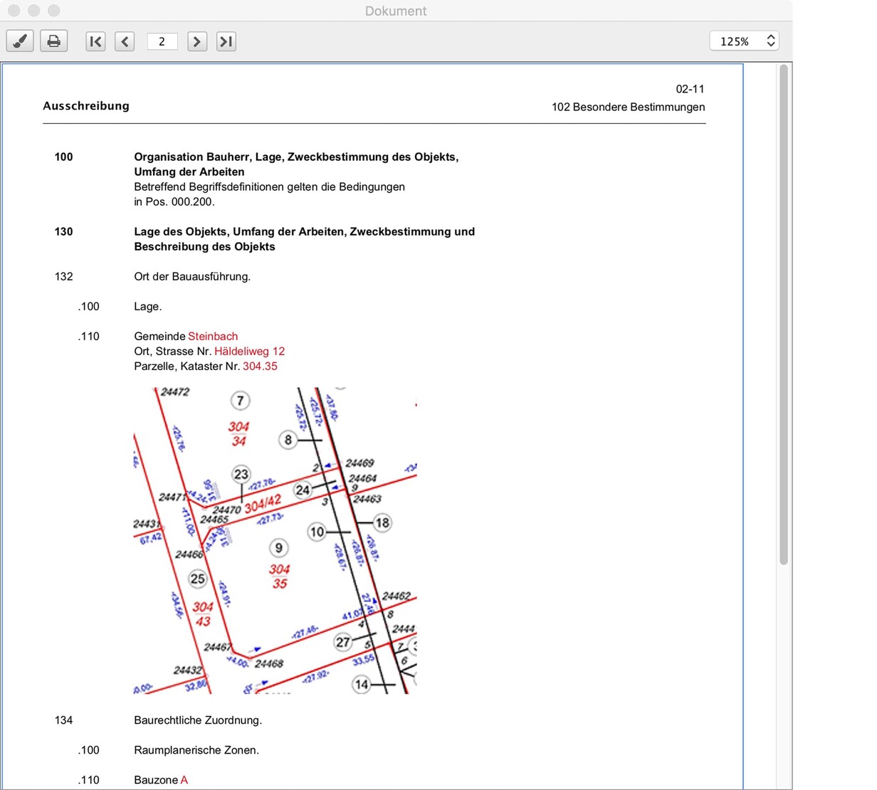
Task: Jump to the first page
Action: click(95, 41)
